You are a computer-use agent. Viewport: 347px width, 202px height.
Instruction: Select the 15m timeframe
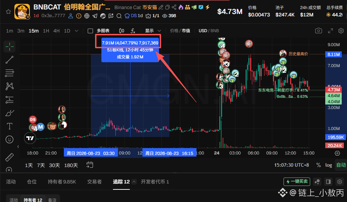click(x=34, y=31)
